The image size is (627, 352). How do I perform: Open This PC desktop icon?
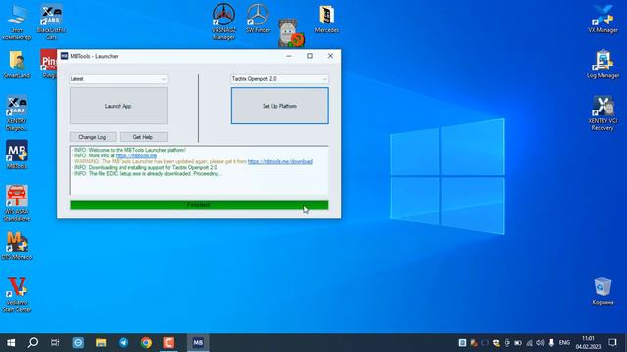(17, 22)
